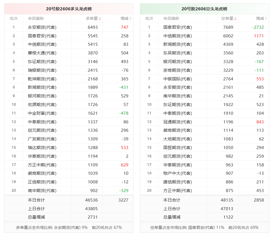Select 冠通期货(代客) row
This screenshot has width=272, height=237.
click(205, 122)
